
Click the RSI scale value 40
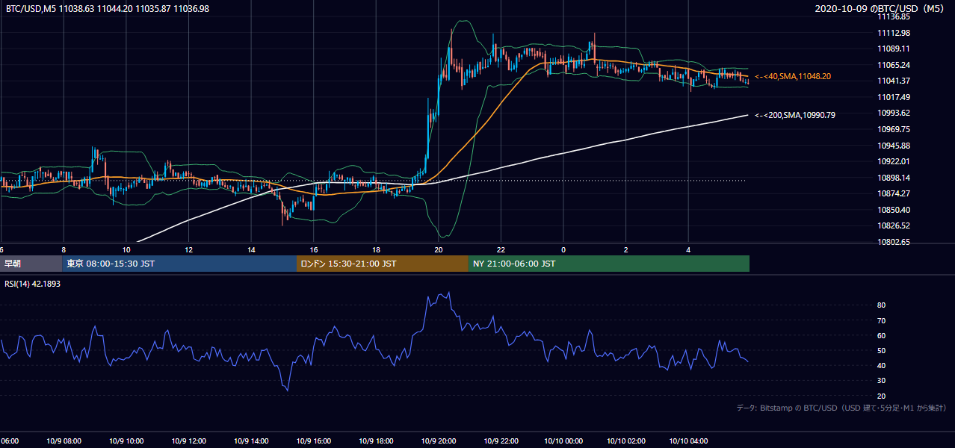881,365
